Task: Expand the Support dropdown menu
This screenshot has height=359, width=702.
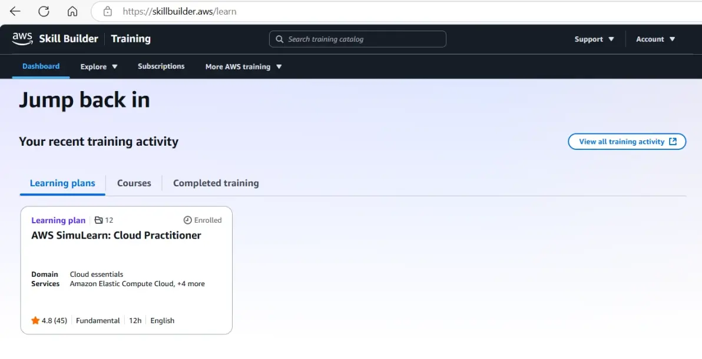Action: click(x=594, y=39)
